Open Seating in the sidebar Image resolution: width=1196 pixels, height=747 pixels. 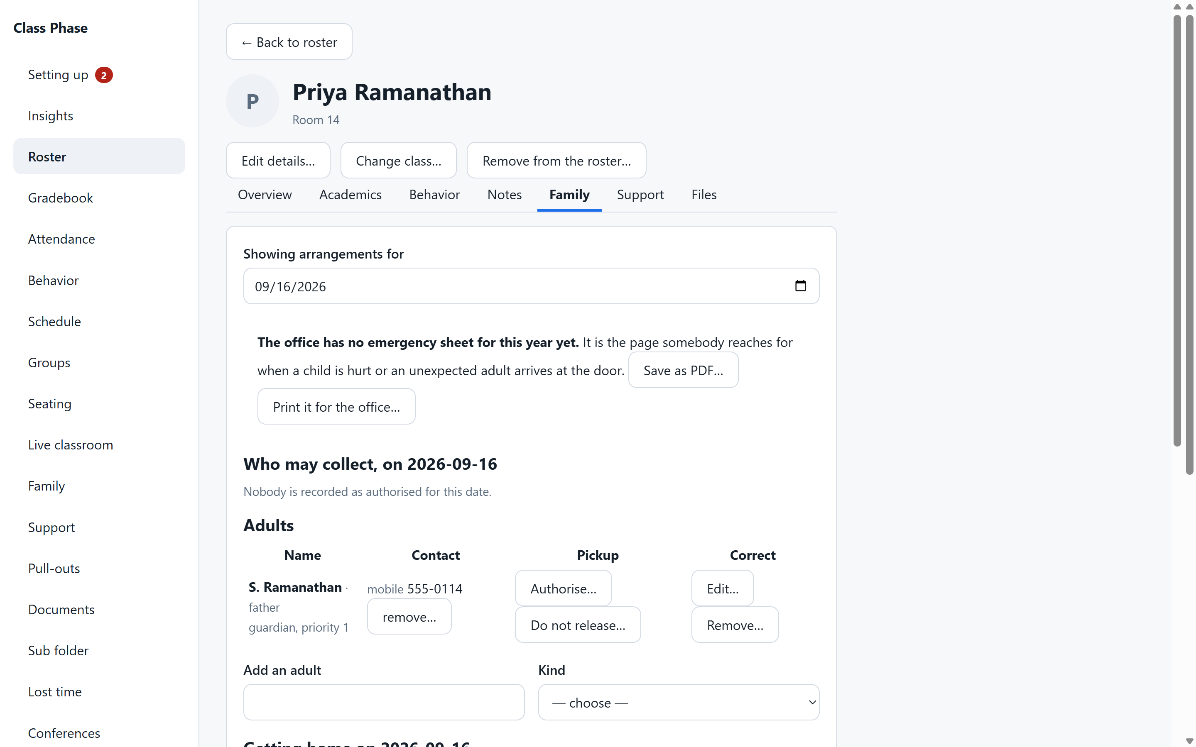click(x=99, y=404)
